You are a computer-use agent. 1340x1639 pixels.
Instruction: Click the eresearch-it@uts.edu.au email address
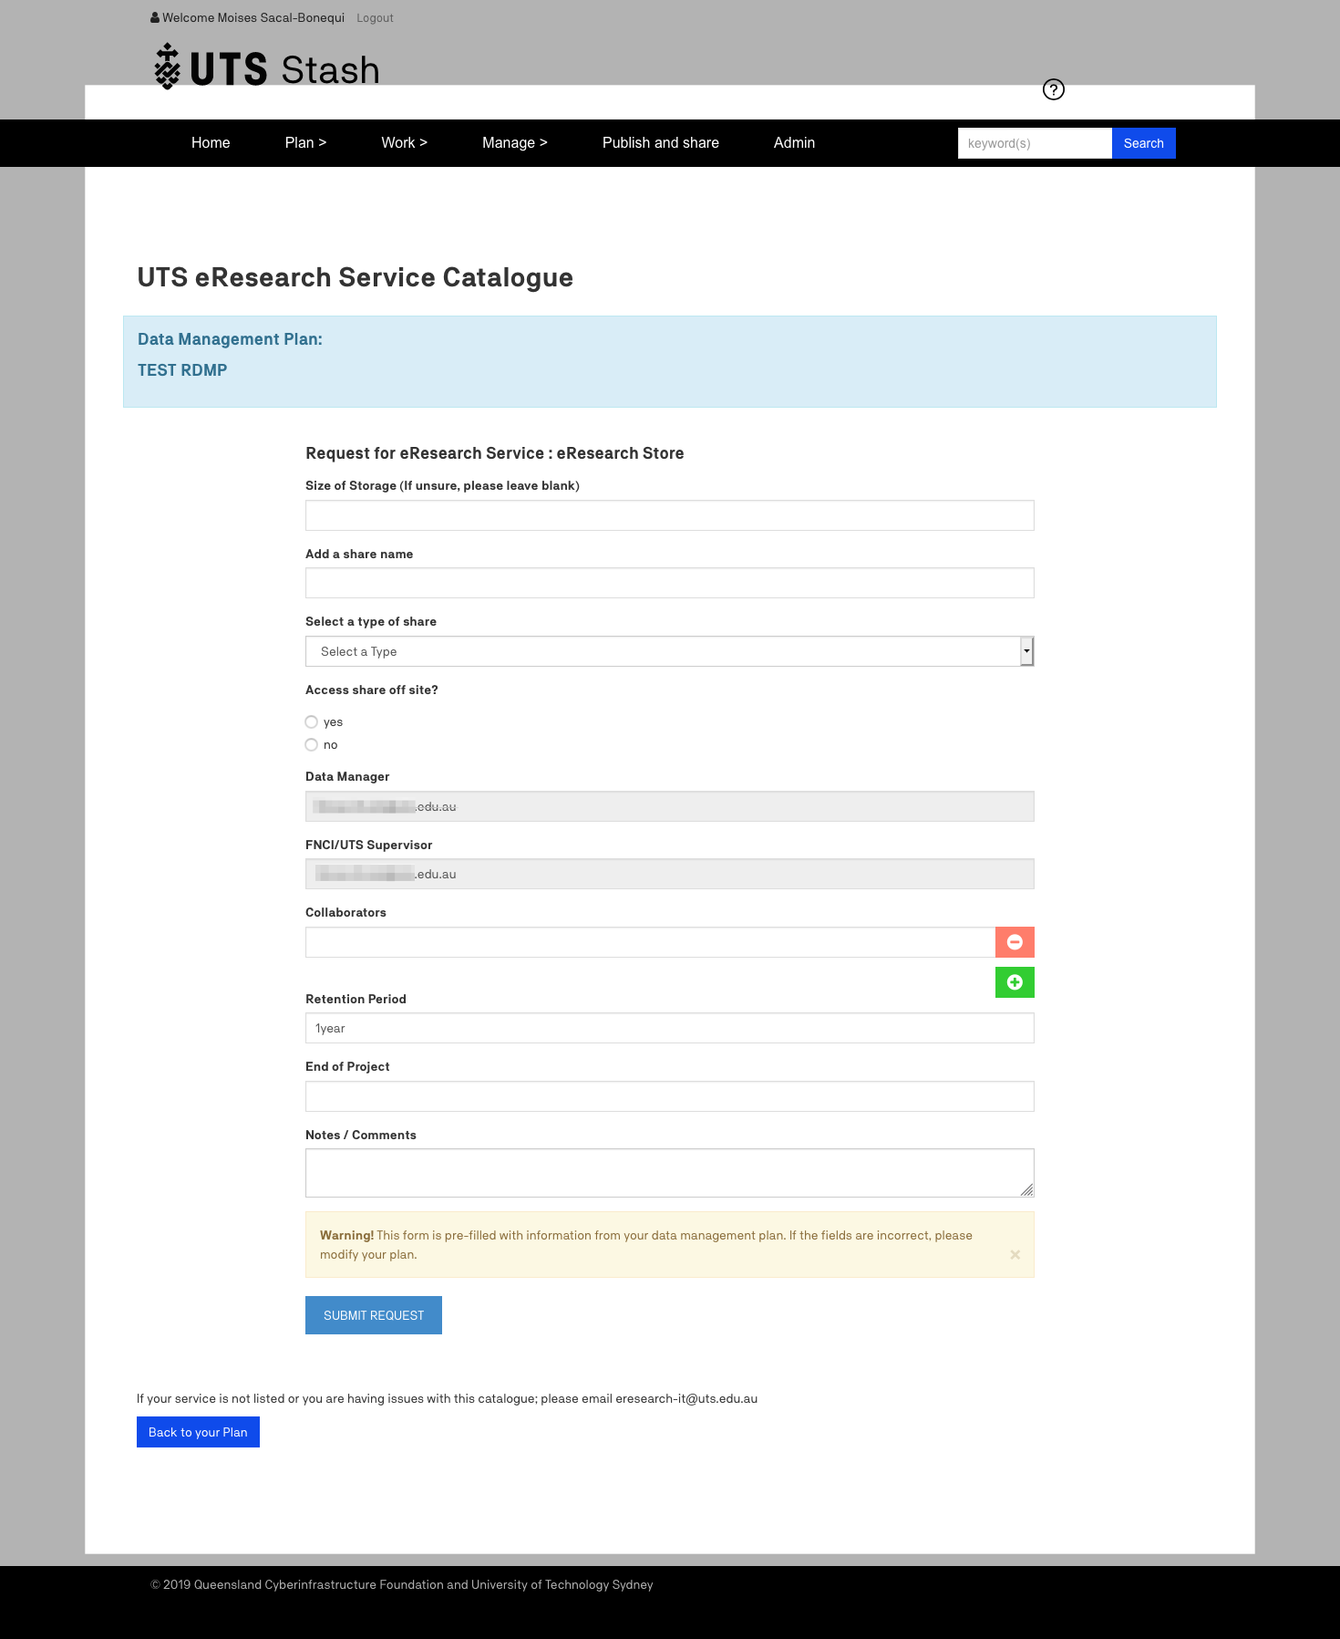[x=686, y=1398]
